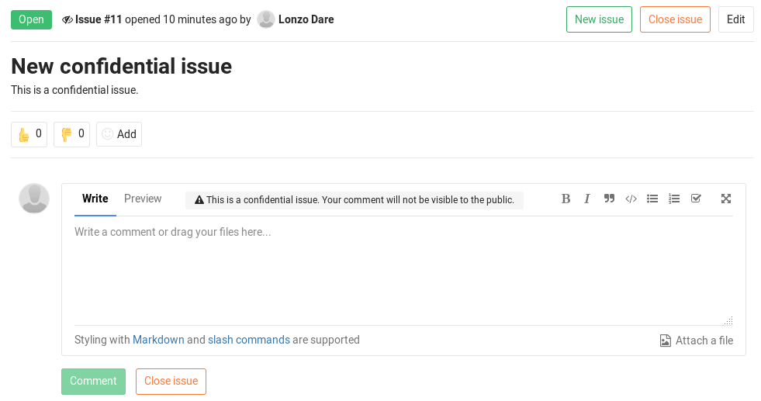Viewport: 761px width, 401px height.
Task: Add a bulleted list to comment
Action: [652, 199]
